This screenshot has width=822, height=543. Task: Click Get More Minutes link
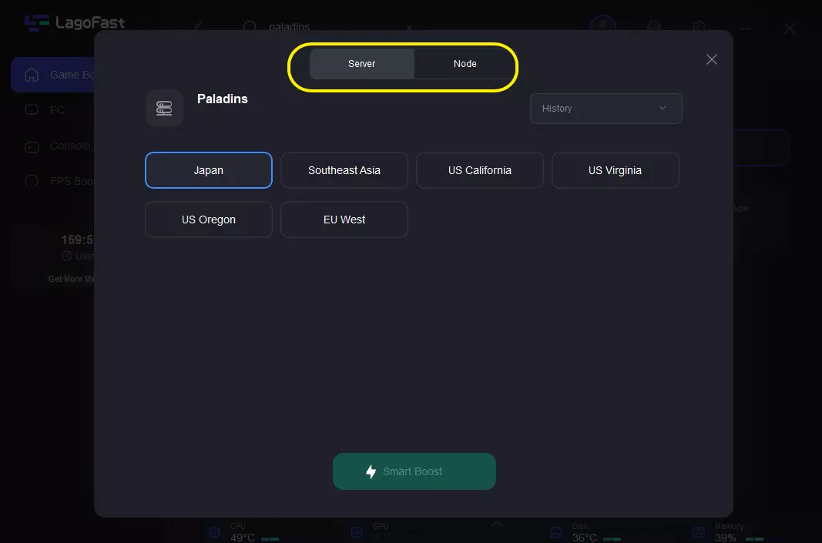pos(72,279)
